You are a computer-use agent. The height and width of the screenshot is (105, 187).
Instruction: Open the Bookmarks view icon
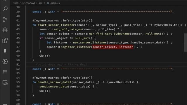coord(5,51)
